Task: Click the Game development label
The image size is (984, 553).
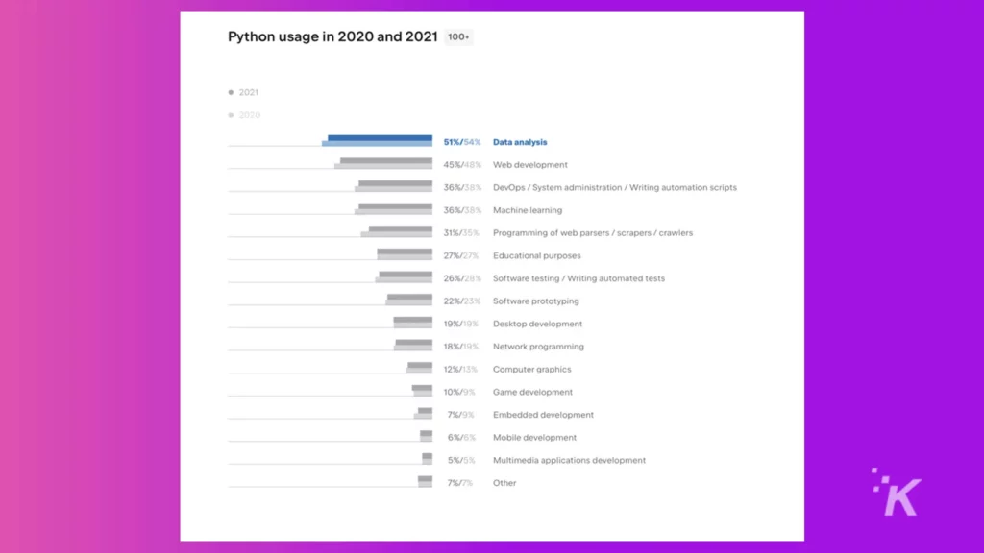Action: coord(532,392)
